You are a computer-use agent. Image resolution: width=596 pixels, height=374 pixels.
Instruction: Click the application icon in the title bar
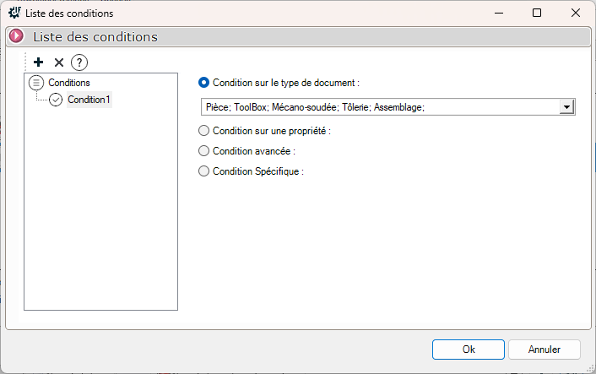[14, 13]
